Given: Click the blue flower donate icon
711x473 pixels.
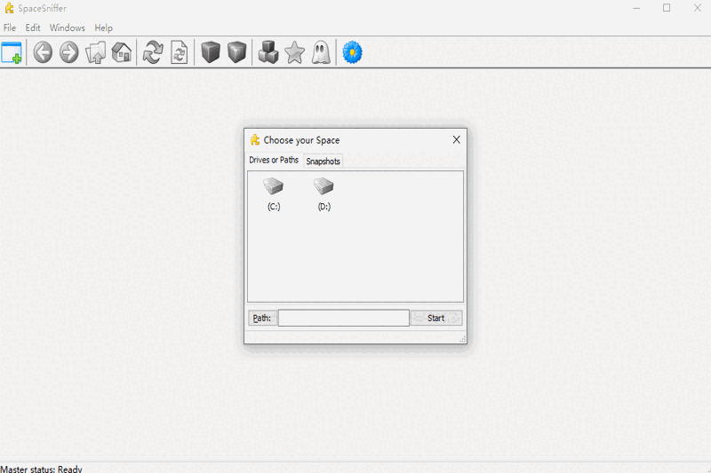Looking at the screenshot, I should click(352, 52).
